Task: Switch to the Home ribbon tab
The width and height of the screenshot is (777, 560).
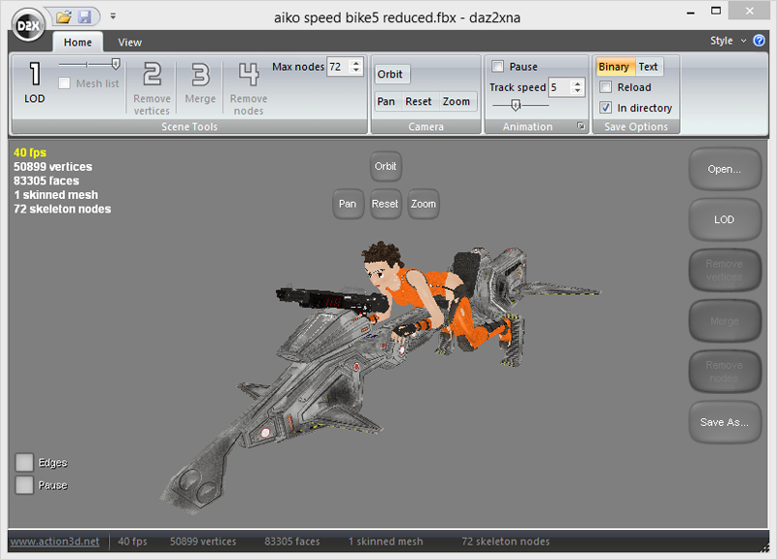Action: pos(78,42)
